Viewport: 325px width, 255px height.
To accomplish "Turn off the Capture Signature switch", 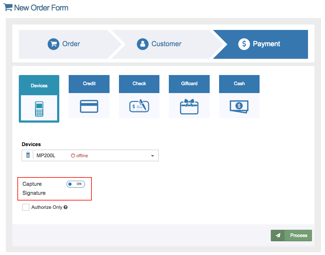I will (x=76, y=184).
